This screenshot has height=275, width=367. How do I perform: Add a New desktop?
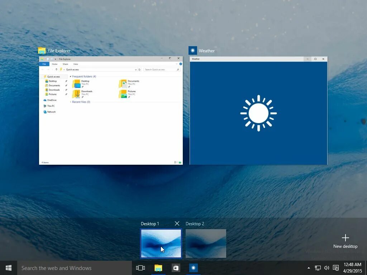tap(345, 241)
